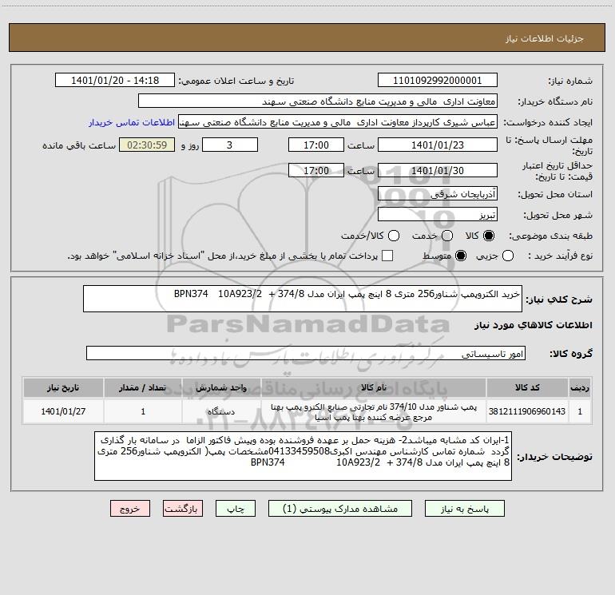
Task: Click the request creator field عباس شیری
Action: [338, 122]
